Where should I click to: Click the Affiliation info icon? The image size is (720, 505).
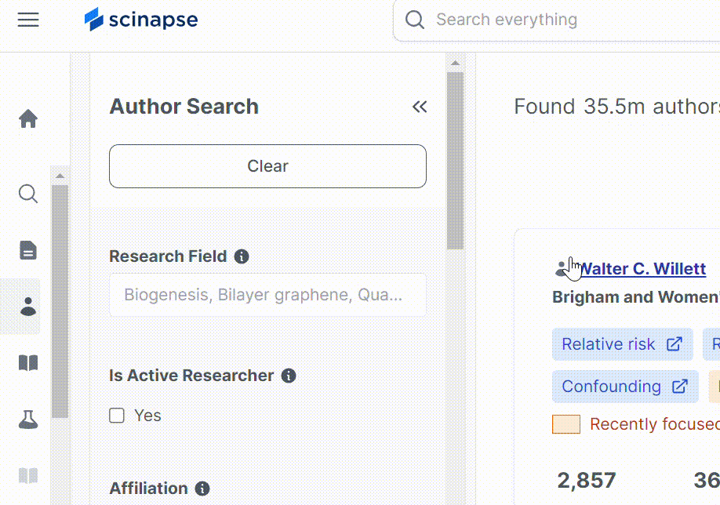coord(202,489)
